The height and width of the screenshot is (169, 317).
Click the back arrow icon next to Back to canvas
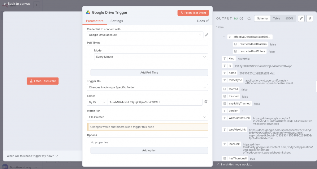(5, 4)
